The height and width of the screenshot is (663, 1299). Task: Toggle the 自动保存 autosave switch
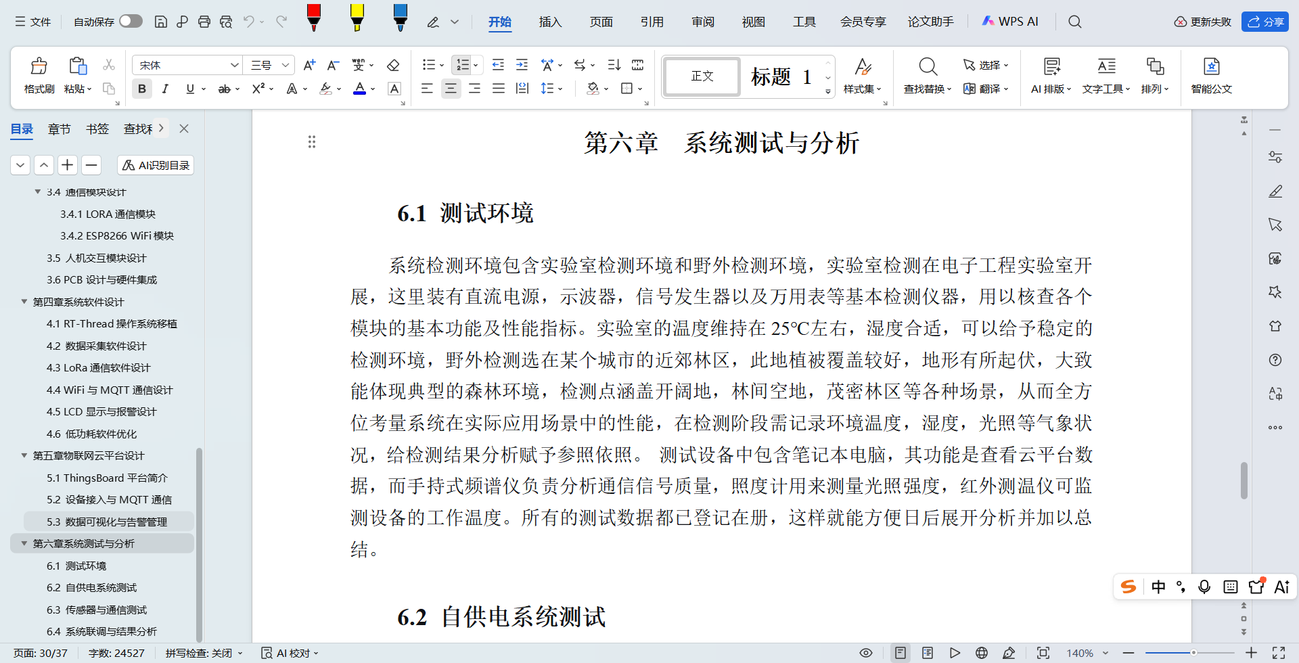click(131, 21)
